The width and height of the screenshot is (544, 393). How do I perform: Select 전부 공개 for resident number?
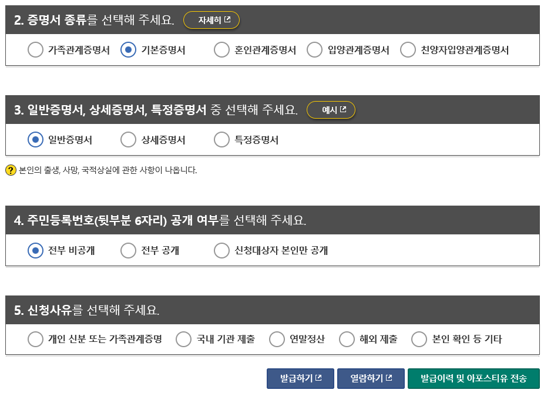point(129,250)
